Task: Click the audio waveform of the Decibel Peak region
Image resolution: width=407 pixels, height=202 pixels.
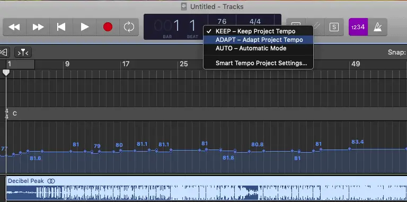Action: (206, 192)
